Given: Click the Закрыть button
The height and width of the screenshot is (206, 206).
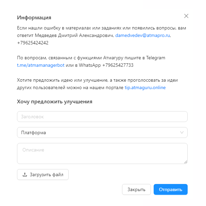Looking at the screenshot, I should (x=136, y=189).
